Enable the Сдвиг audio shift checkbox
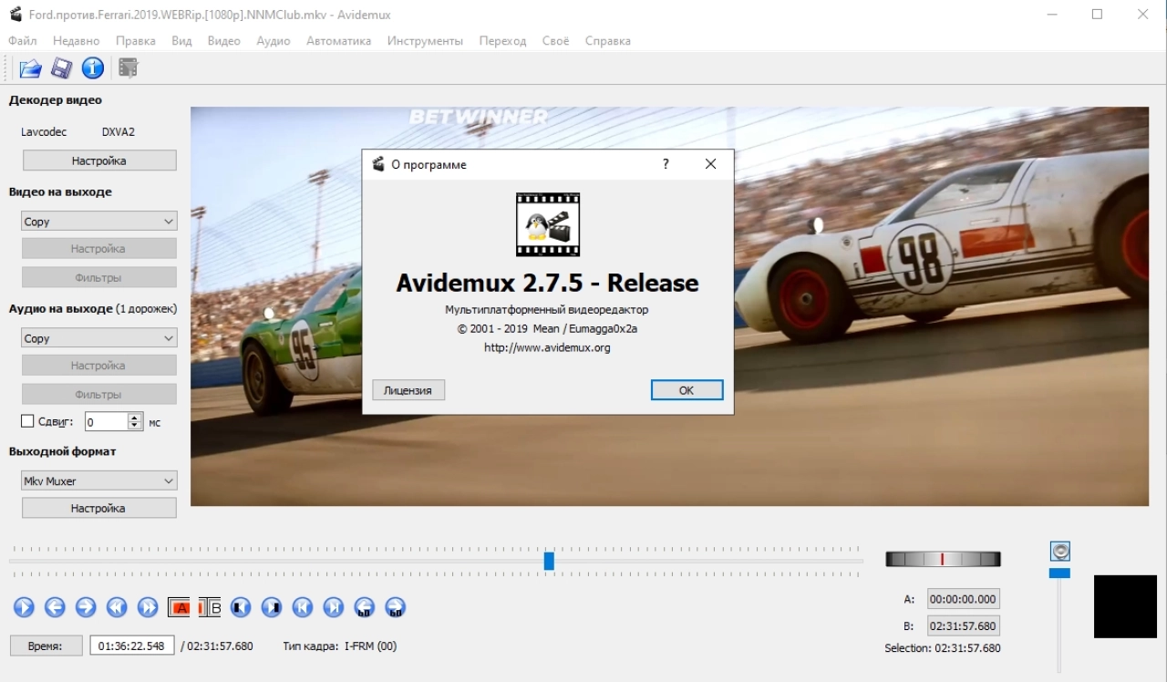1167x682 pixels. pyautogui.click(x=27, y=421)
